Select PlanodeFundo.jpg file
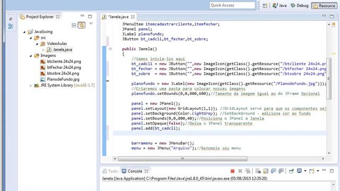 coord(63,79)
